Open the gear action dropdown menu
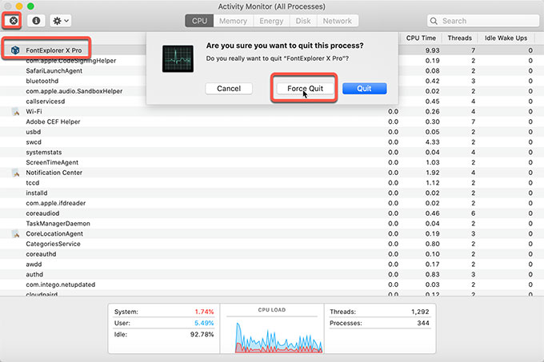 60,21
